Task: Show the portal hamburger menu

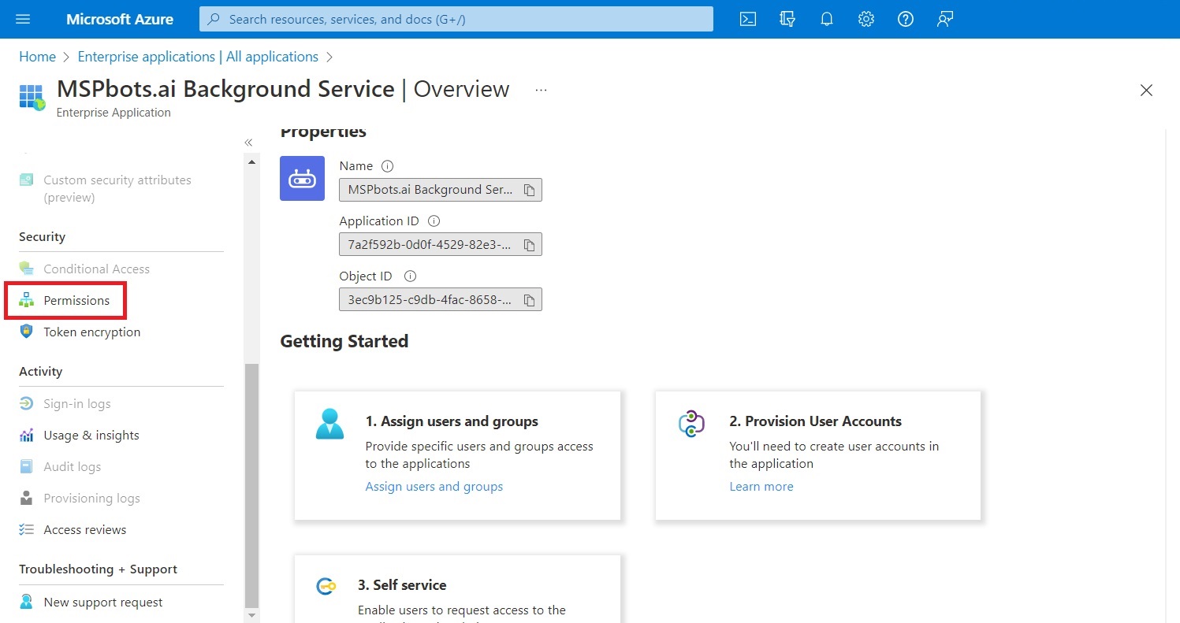Action: [23, 20]
